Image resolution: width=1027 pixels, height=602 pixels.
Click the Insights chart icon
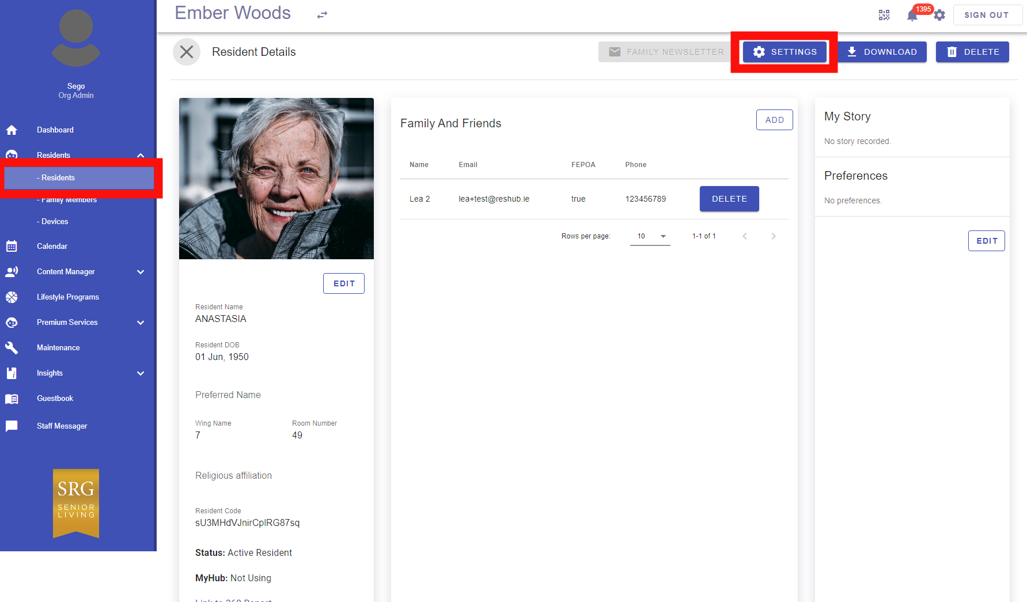click(x=12, y=373)
